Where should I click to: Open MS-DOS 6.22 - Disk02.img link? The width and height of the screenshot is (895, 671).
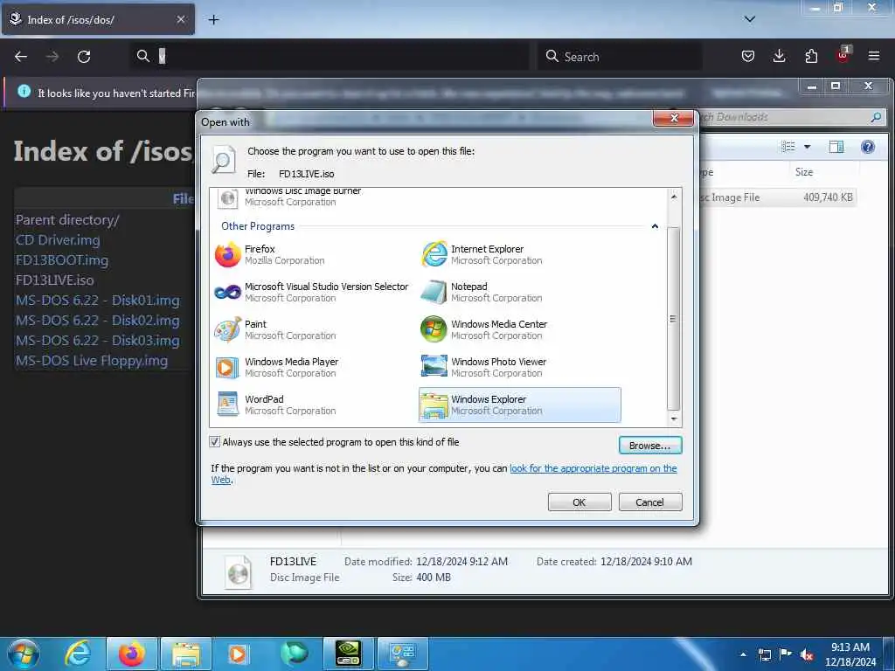tap(98, 320)
